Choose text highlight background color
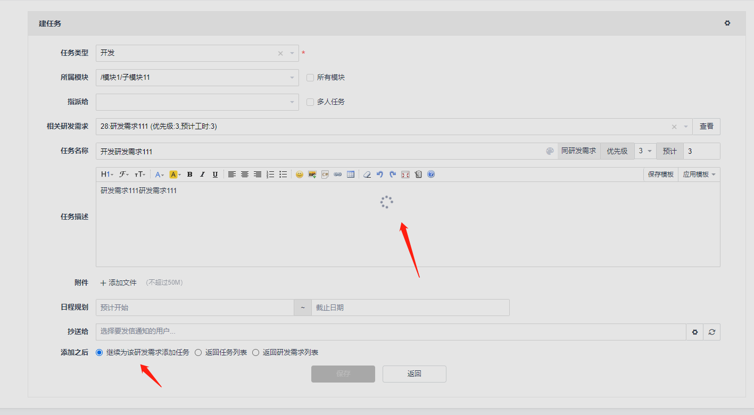Screen dimensions: 754x415 175,175
